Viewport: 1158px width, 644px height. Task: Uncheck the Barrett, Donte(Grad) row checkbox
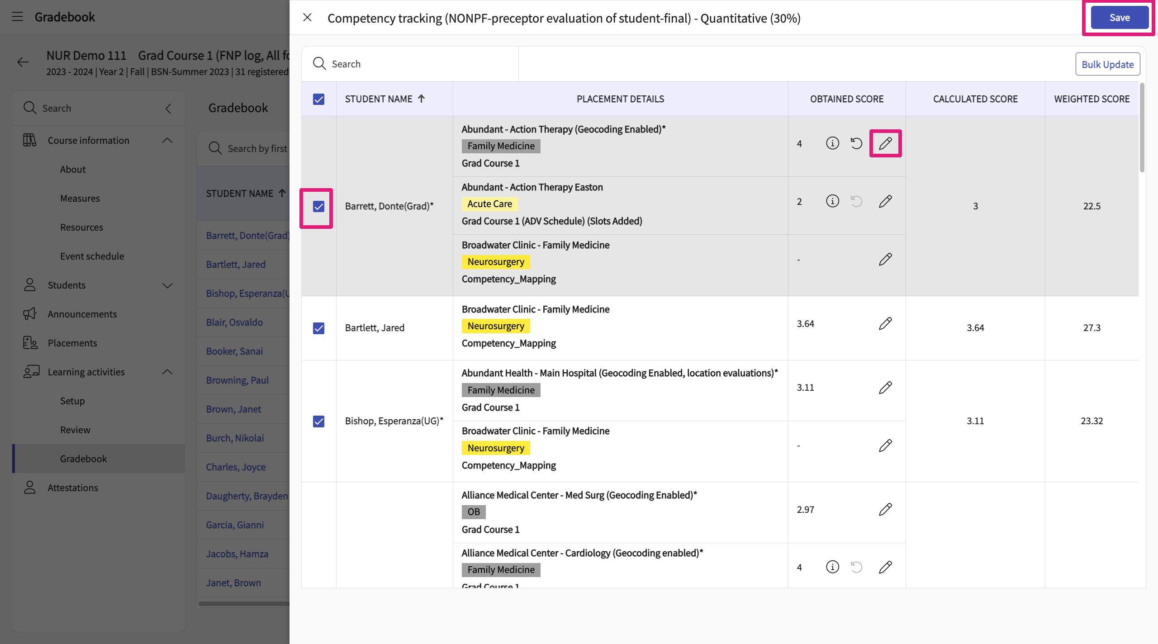[x=318, y=207]
